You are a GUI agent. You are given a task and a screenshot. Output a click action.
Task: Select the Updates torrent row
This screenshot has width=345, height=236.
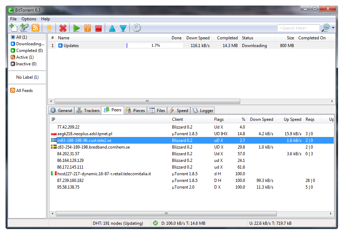191,46
